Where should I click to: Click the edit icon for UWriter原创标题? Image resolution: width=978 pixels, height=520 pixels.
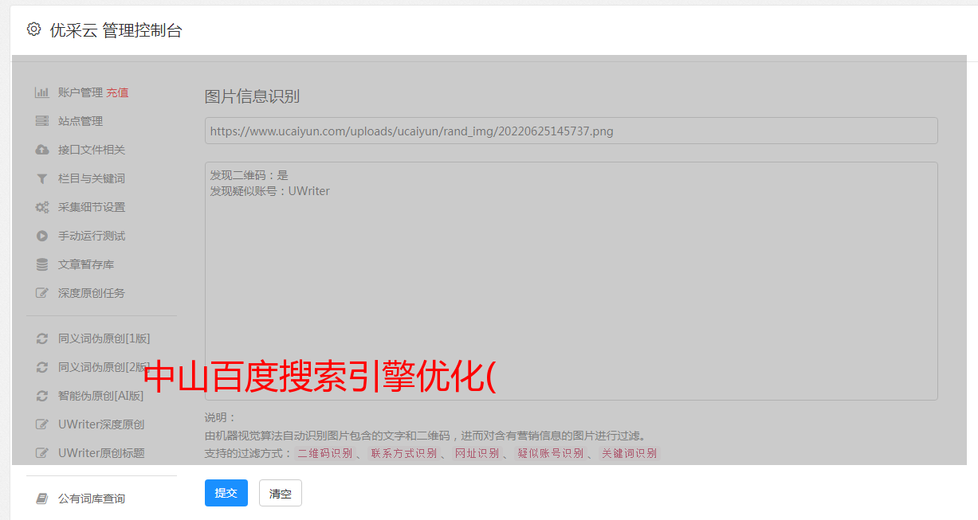pos(42,453)
